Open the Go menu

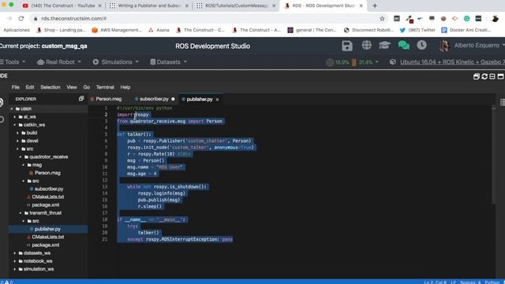pos(86,88)
